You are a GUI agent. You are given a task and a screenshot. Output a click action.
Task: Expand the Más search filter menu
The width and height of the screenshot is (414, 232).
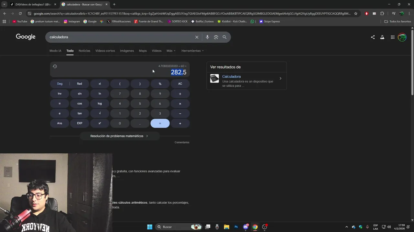click(x=171, y=51)
